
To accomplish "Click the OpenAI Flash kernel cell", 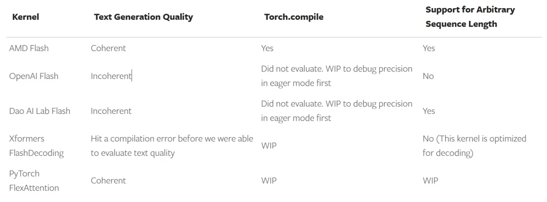I will tap(34, 76).
